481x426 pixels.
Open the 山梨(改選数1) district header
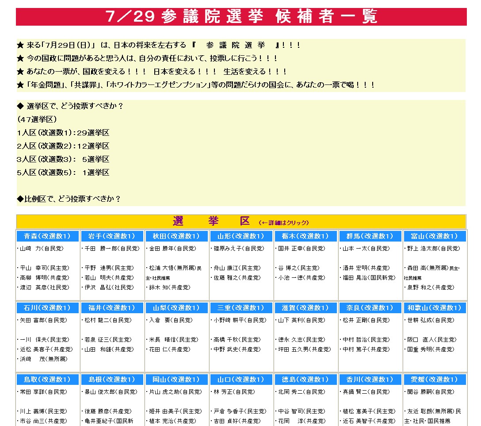pos(176,307)
